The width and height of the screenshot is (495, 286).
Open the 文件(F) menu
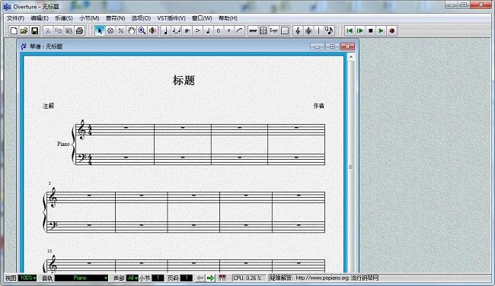(x=15, y=18)
